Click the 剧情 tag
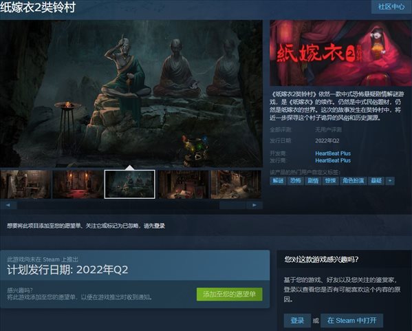This screenshot has height=331, width=412. point(313,181)
